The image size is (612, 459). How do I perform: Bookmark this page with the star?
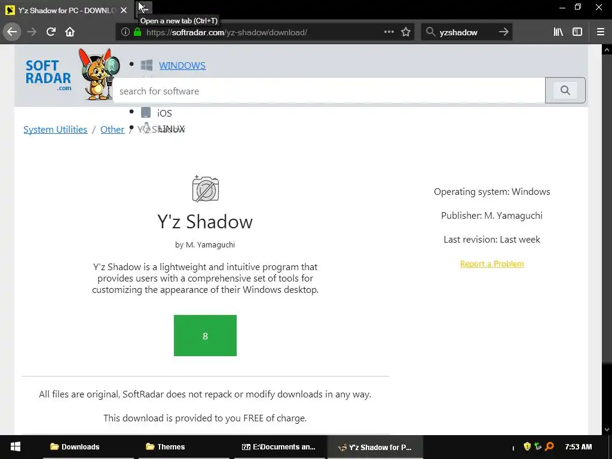click(x=406, y=32)
